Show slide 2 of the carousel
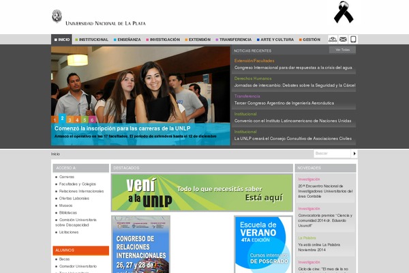The image size is (409, 273). (62, 118)
